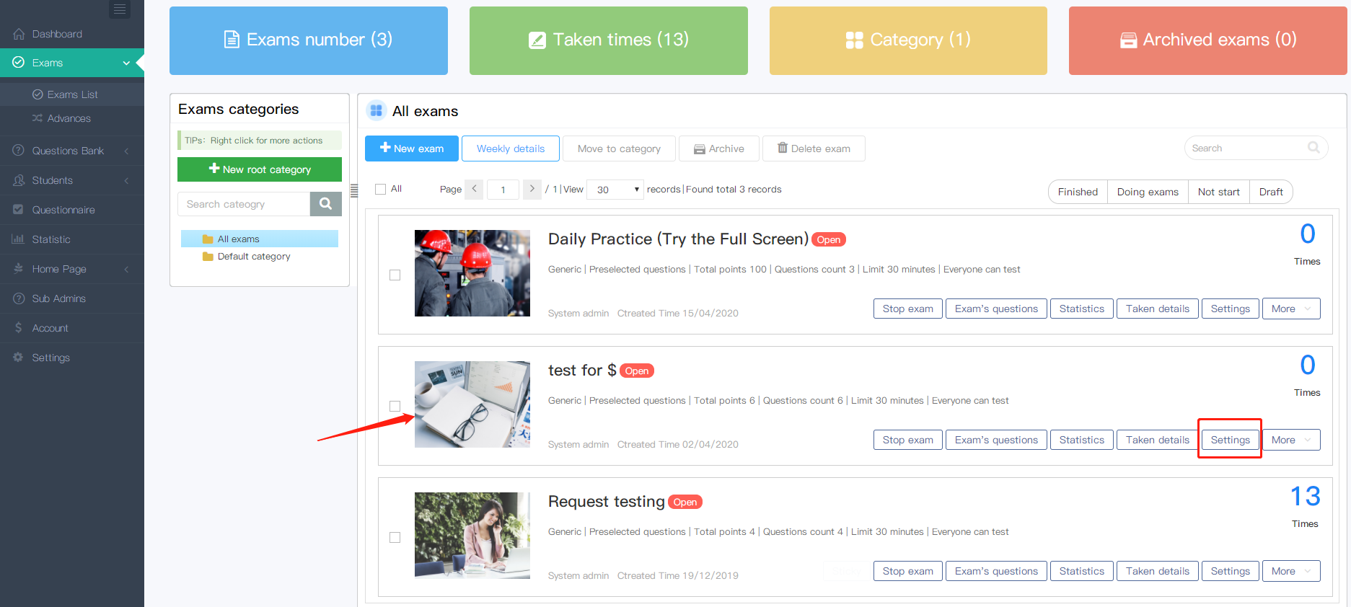Click the Account dollar sign icon
Viewport: 1351px width, 607px height.
[18, 328]
